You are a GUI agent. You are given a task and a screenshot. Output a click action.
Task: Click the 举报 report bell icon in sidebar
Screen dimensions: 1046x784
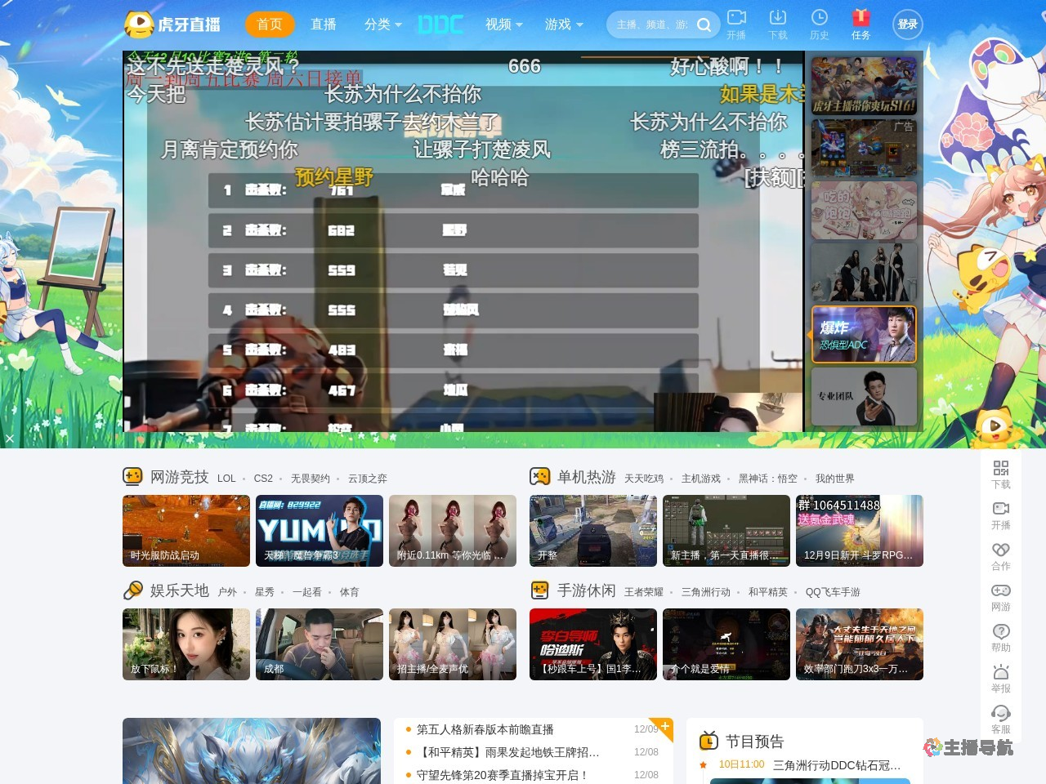click(1000, 679)
